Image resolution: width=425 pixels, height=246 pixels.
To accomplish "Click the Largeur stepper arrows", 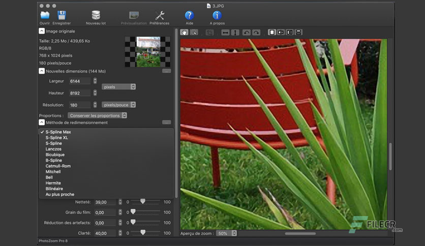I will point(95,81).
